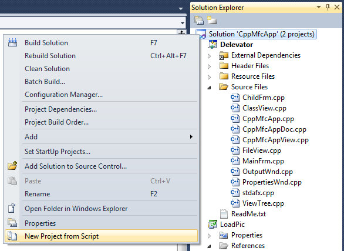Click the LoadPic project name
The height and width of the screenshot is (251, 344).
(232, 225)
